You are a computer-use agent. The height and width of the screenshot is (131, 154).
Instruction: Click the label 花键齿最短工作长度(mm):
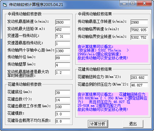point(29,106)
